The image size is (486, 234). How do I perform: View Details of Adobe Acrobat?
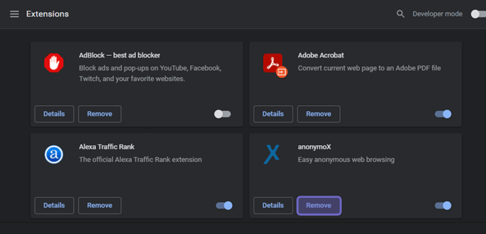coord(273,114)
